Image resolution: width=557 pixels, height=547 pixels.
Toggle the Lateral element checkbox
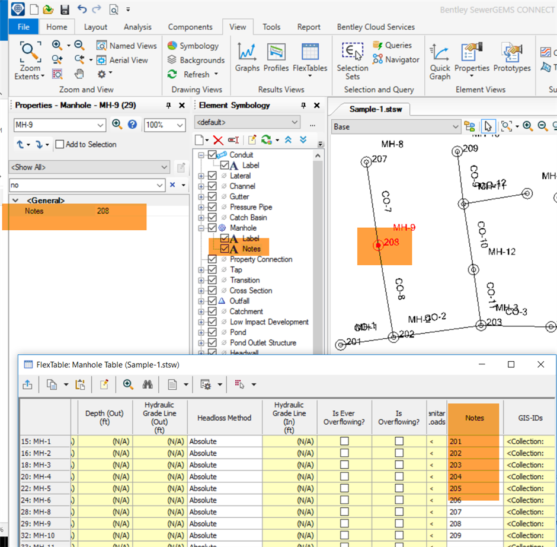pyautogui.click(x=212, y=176)
